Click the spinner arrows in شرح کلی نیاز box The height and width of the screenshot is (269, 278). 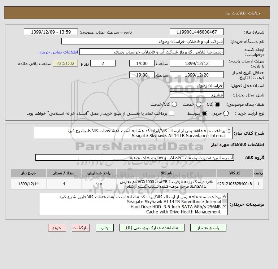tap(229, 131)
